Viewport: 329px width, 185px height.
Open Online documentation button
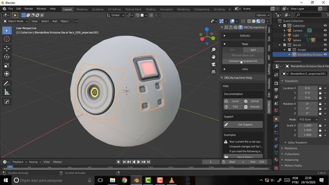point(253,101)
